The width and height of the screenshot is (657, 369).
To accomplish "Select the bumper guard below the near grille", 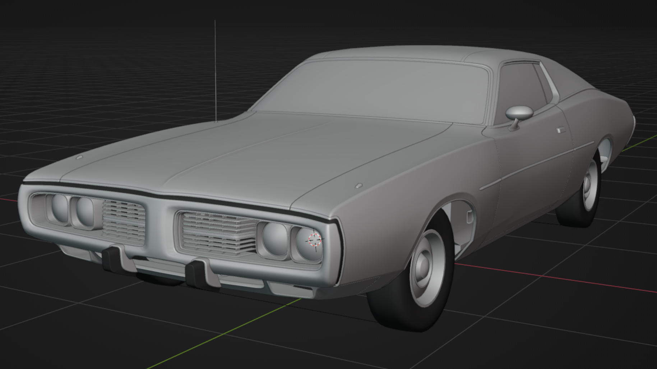I will (x=203, y=274).
